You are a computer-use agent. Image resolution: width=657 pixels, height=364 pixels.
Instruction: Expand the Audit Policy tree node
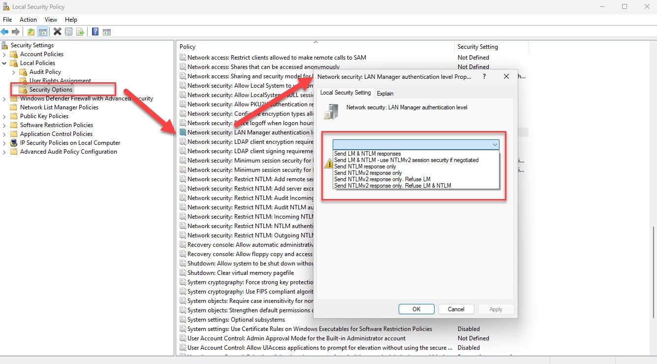(x=13, y=72)
